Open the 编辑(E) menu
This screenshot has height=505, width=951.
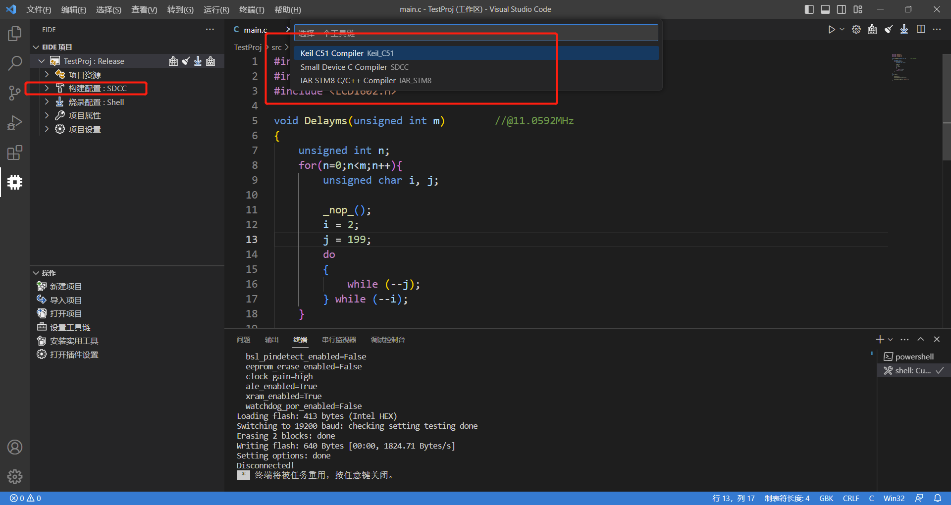pos(74,9)
